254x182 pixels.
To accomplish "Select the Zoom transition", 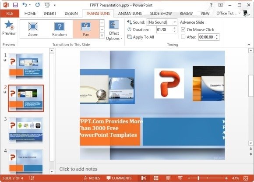I will [x=33, y=29].
